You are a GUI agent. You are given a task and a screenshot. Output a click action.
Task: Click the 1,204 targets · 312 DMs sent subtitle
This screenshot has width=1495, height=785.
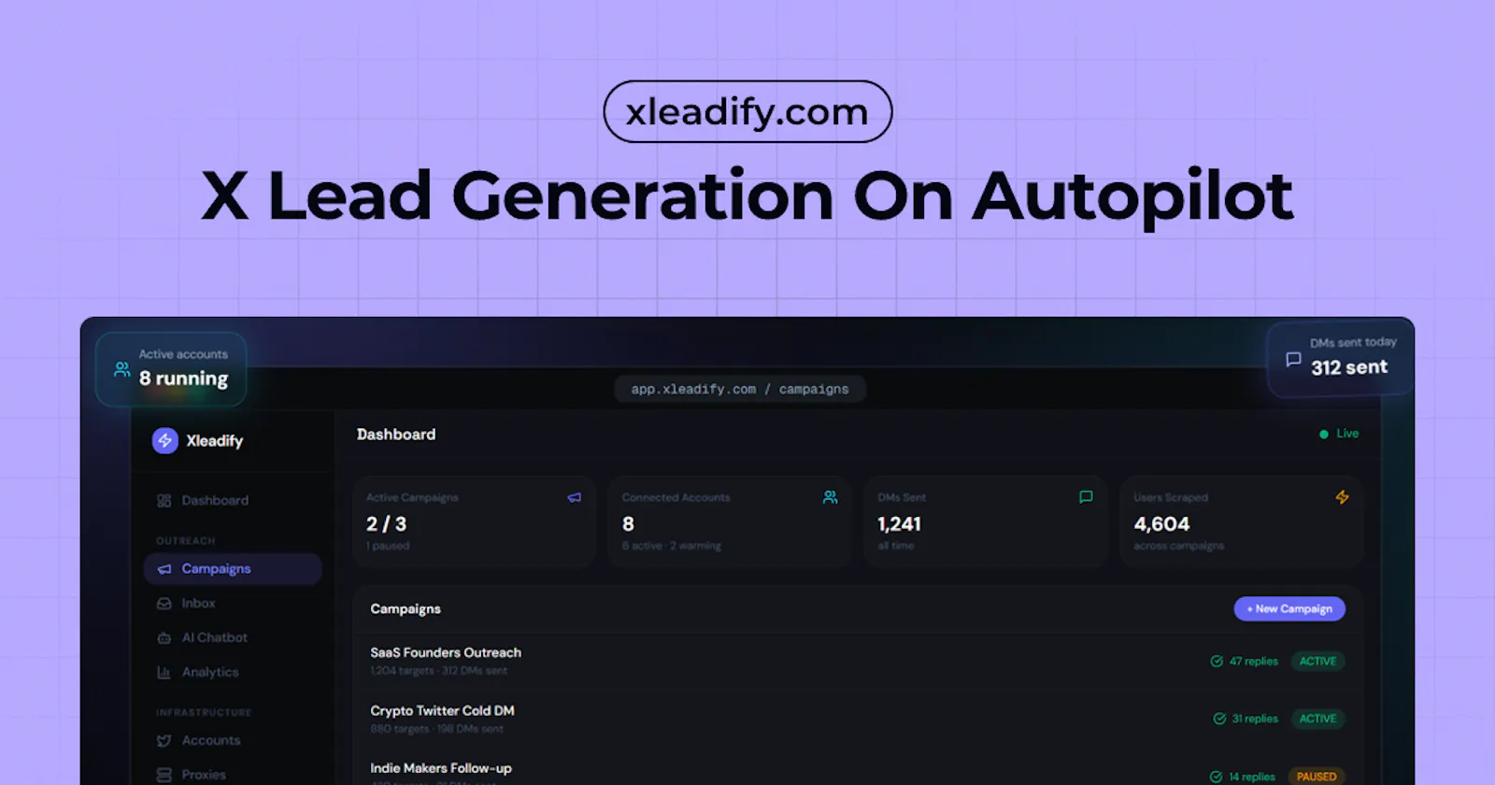click(439, 671)
